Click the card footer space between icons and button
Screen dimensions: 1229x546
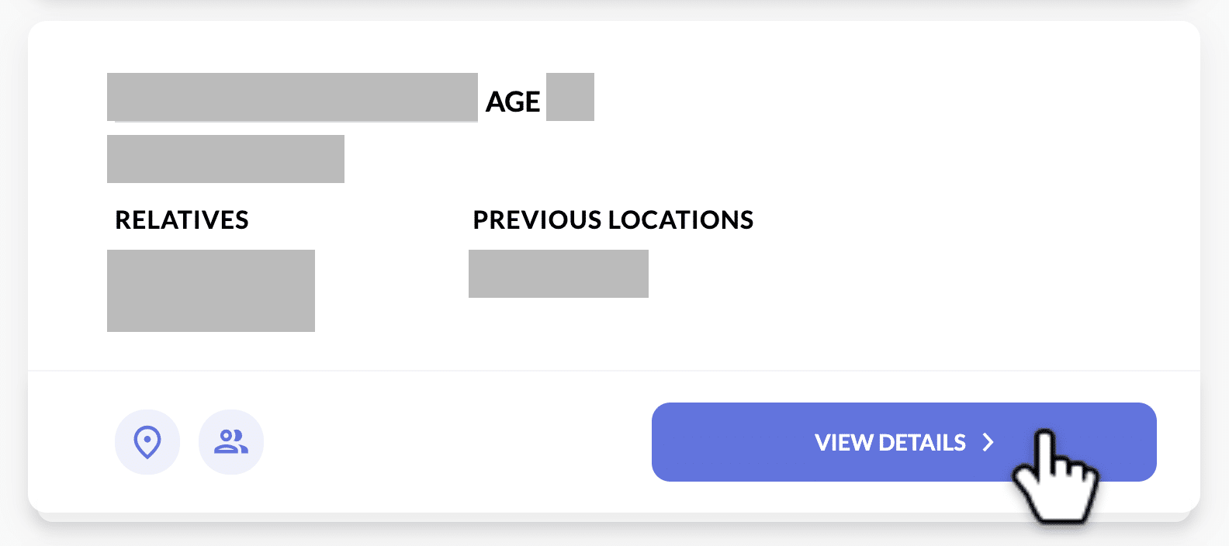[458, 442]
